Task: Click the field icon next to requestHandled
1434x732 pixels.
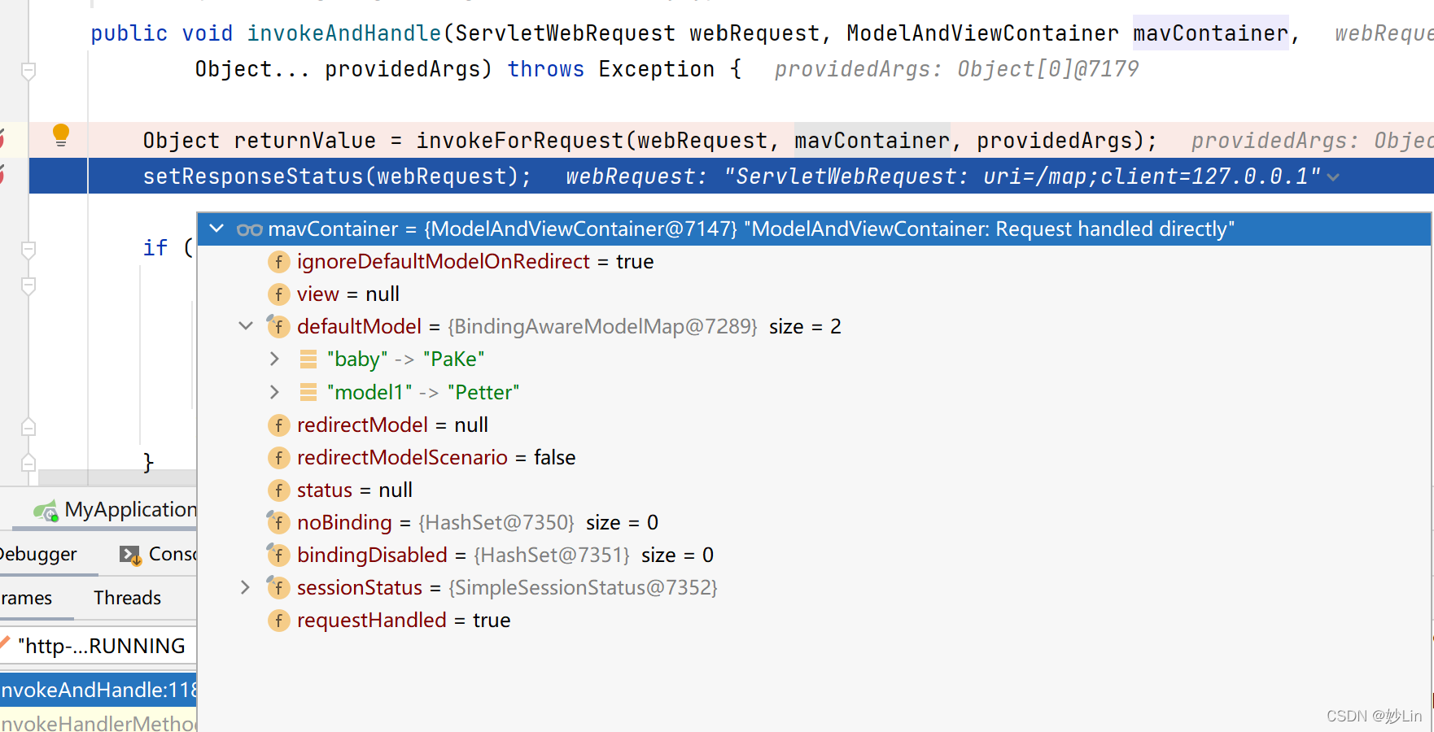Action: coord(278,620)
